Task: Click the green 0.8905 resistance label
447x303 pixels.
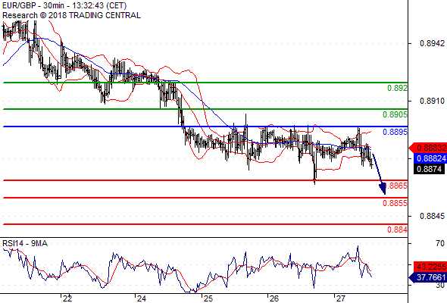Action: [x=395, y=114]
